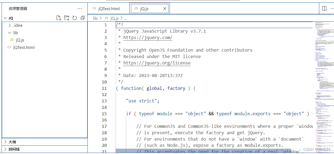This screenshot has height=154, width=334.
Task: Create a new folder in the JQ project
Action: click(67, 18)
